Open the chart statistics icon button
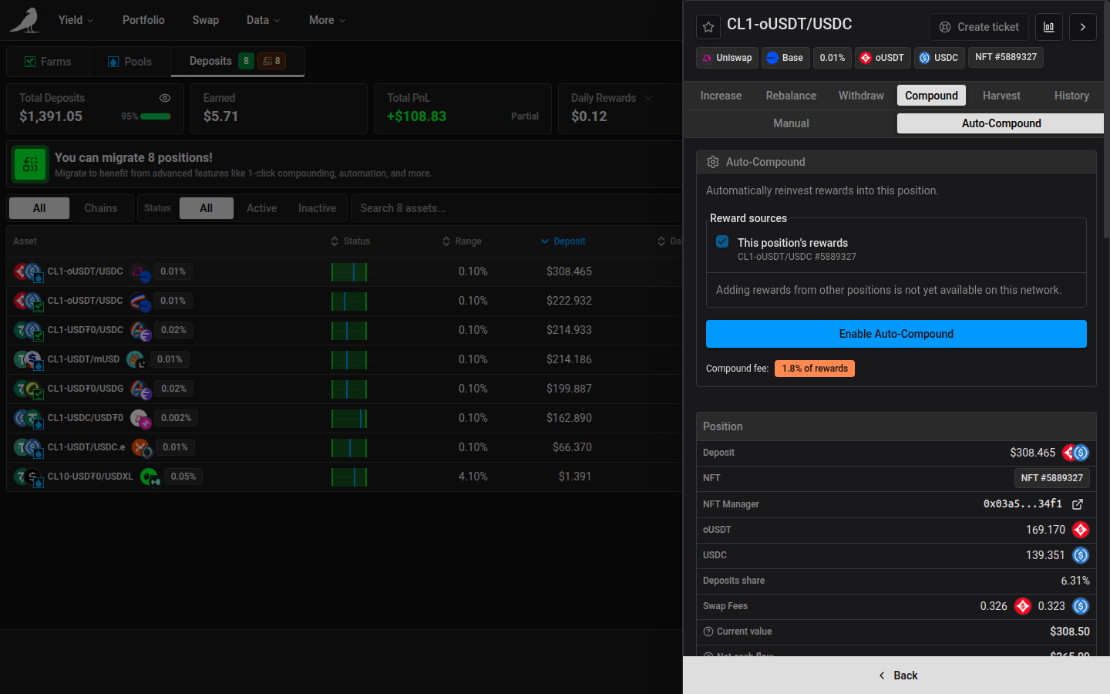Screen dimensions: 1110x694 click(1049, 27)
